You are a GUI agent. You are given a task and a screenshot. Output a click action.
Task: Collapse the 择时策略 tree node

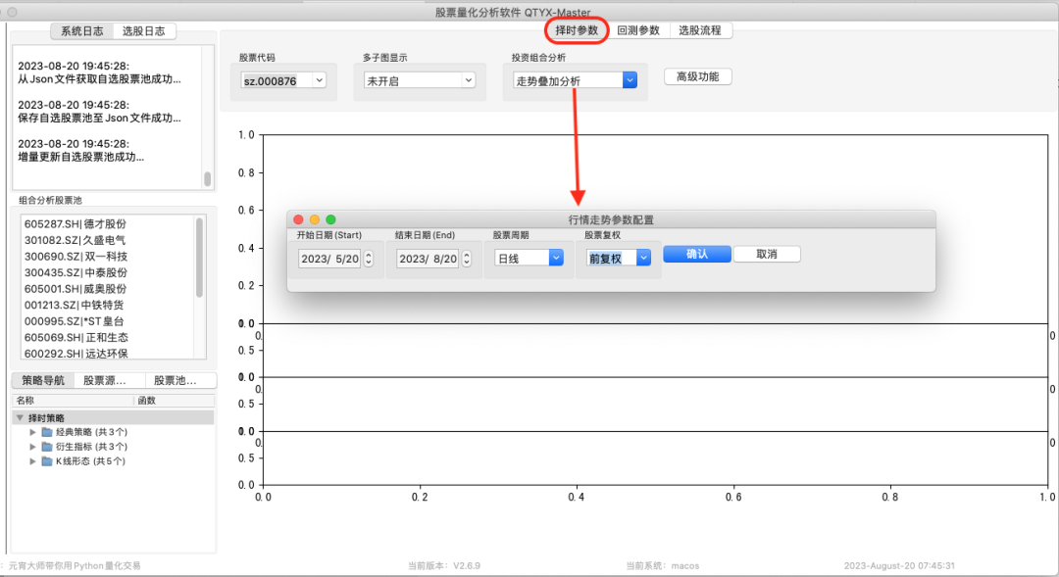(x=20, y=417)
